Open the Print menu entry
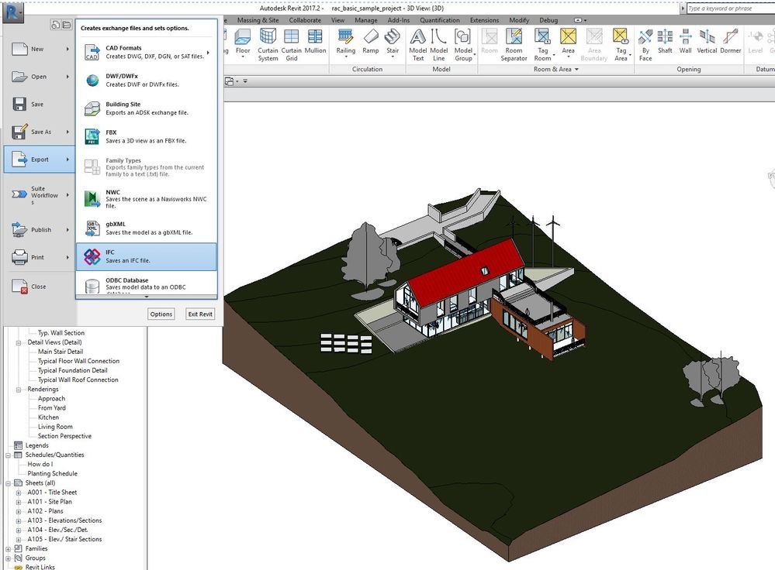 tap(39, 257)
